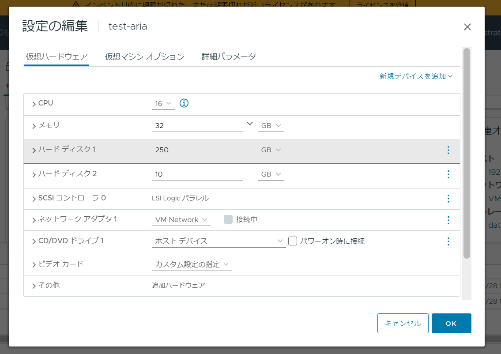Expand ハード ディスク 1 row

coord(34,150)
